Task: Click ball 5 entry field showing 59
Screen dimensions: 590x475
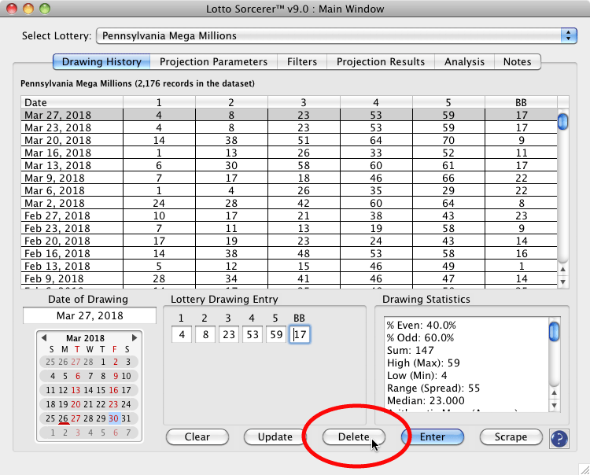Action: [276, 334]
